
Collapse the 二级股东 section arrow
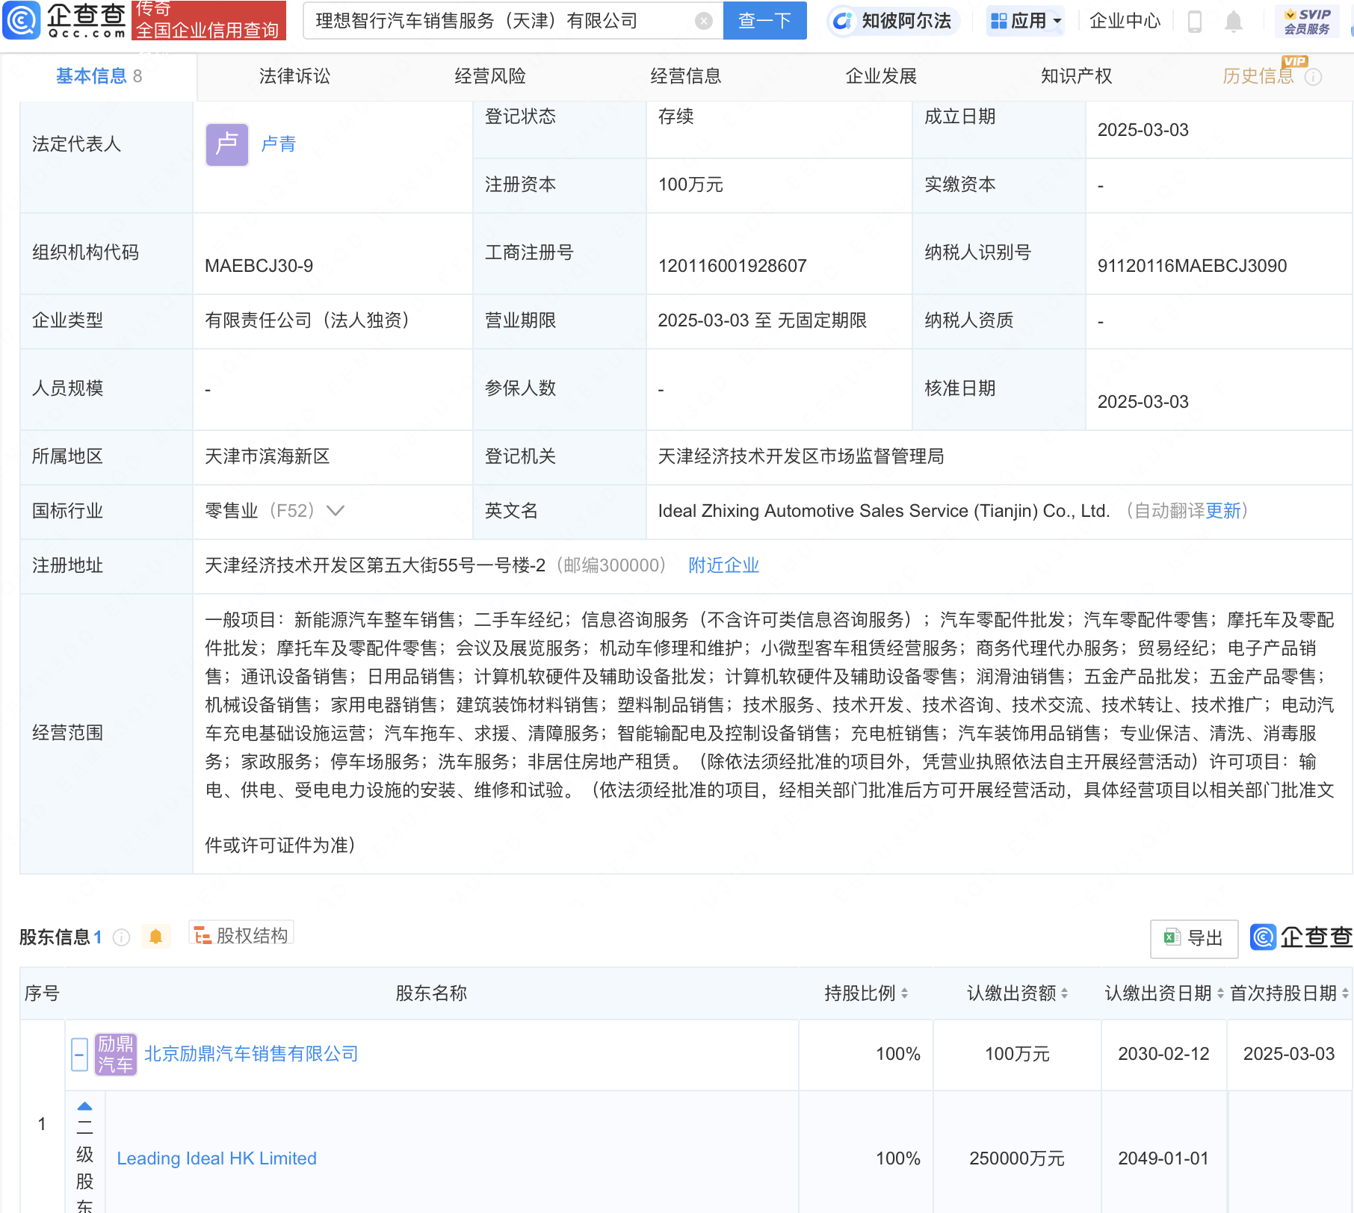[85, 1106]
